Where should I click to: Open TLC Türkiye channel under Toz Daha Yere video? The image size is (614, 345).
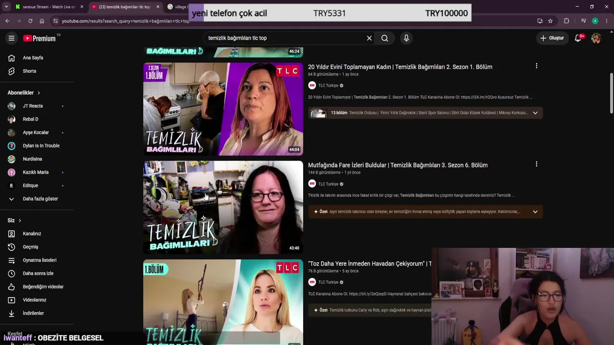[328, 282]
